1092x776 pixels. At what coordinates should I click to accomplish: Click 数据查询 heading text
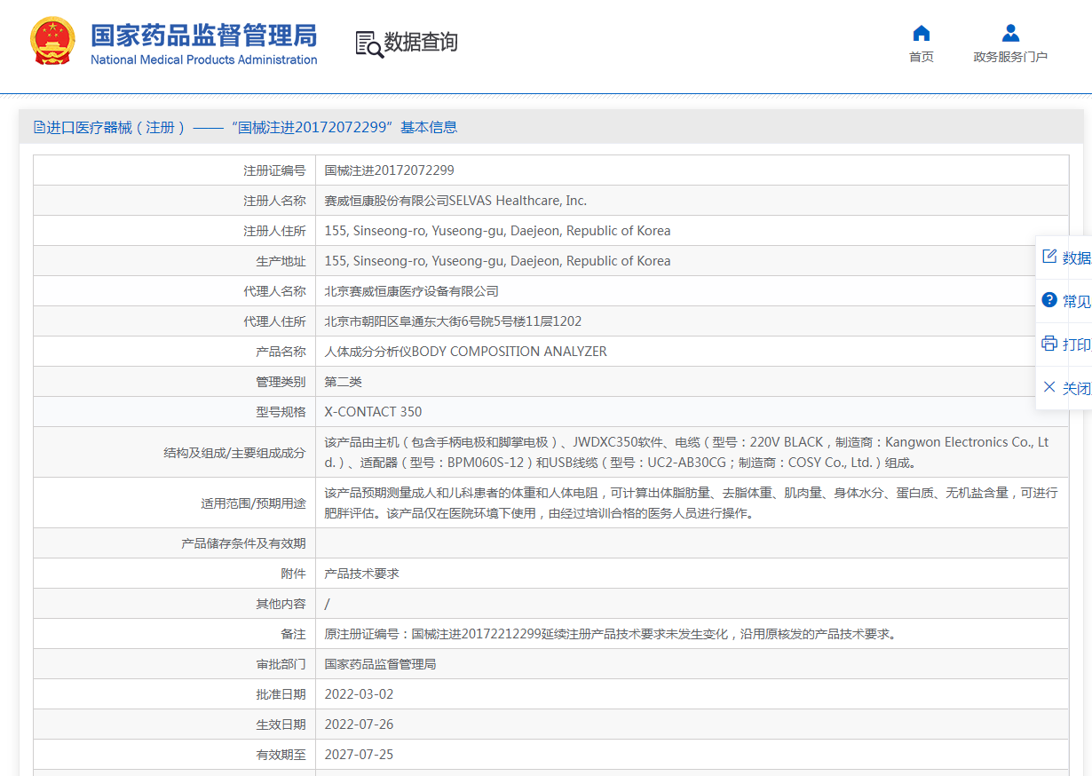click(x=421, y=43)
